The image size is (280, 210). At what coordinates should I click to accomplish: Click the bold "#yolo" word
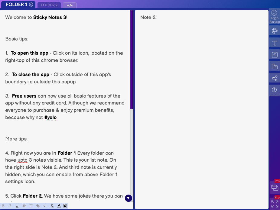50,117
